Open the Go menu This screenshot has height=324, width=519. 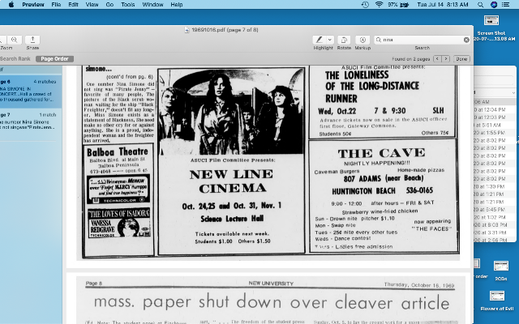coord(109,5)
